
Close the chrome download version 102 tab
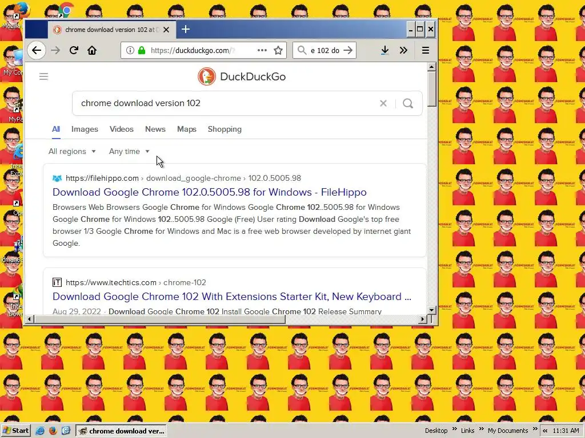pos(166,30)
